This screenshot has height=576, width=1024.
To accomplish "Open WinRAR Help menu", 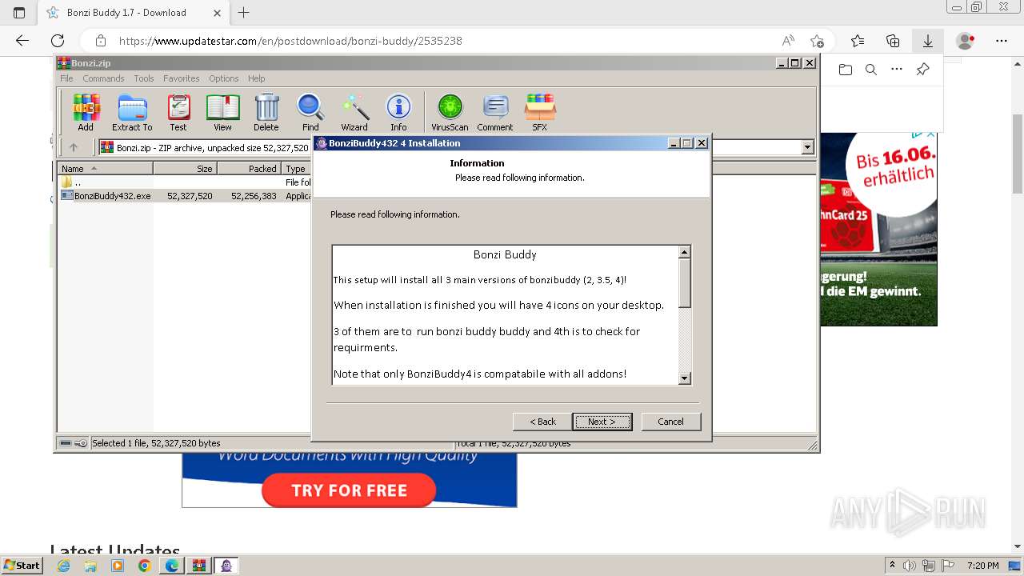I will (x=256, y=78).
